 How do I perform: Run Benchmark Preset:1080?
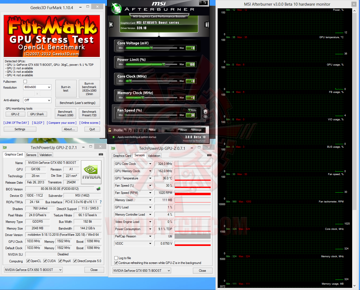pos(65,113)
